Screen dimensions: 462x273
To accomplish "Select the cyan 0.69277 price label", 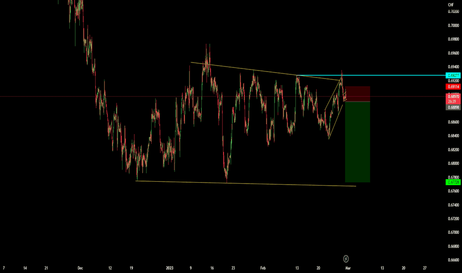I will (453, 75).
